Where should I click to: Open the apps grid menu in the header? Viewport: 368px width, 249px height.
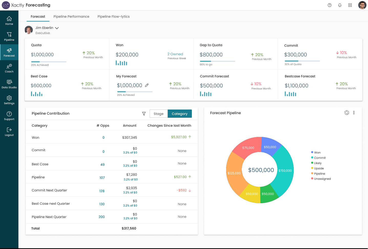pos(350,5)
